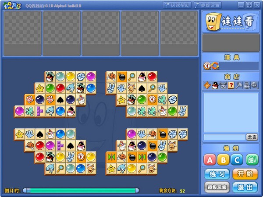
Task: Focus the chat message input field
Action: (224, 137)
